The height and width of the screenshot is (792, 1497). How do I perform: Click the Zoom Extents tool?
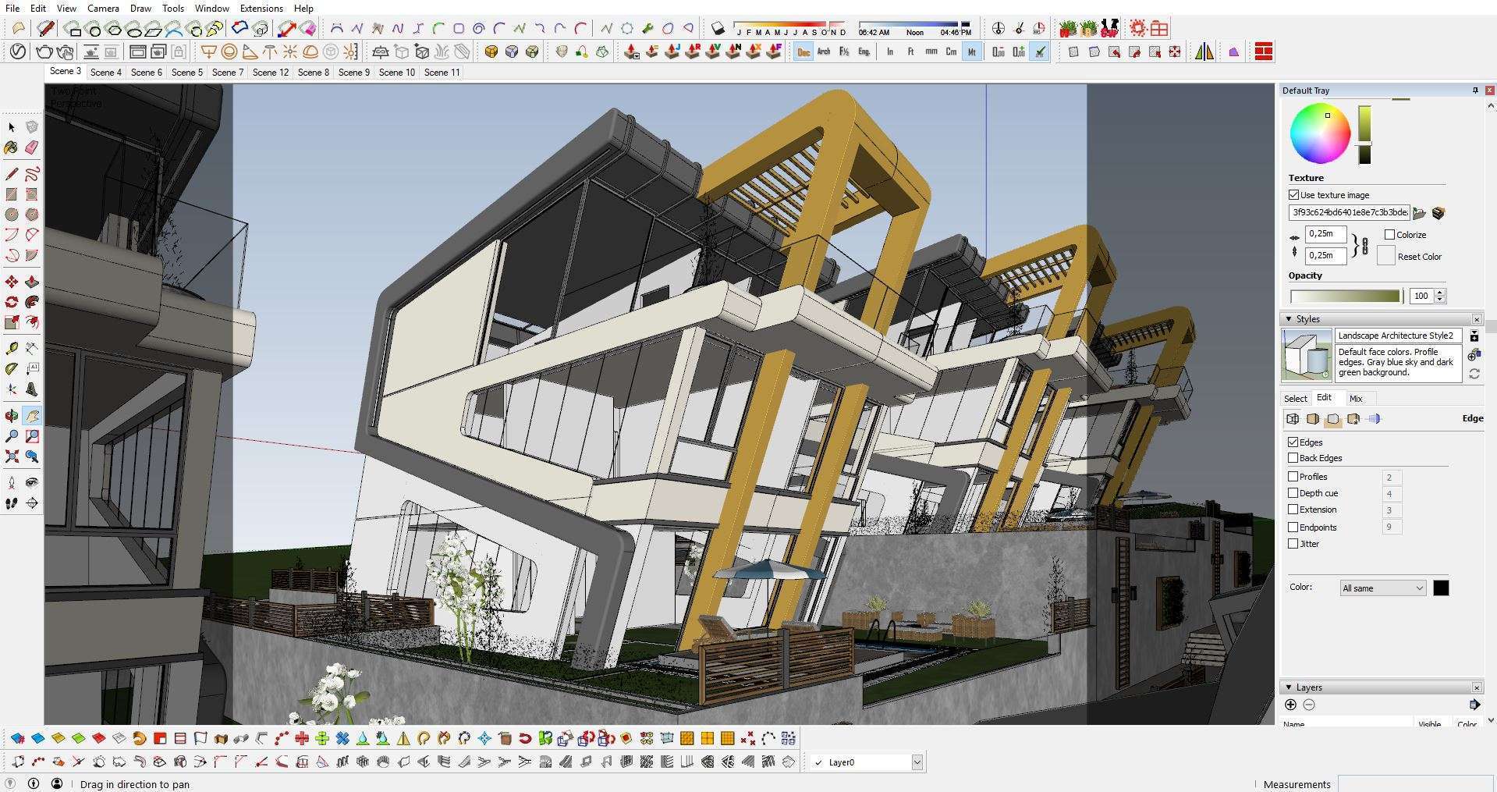[12, 456]
